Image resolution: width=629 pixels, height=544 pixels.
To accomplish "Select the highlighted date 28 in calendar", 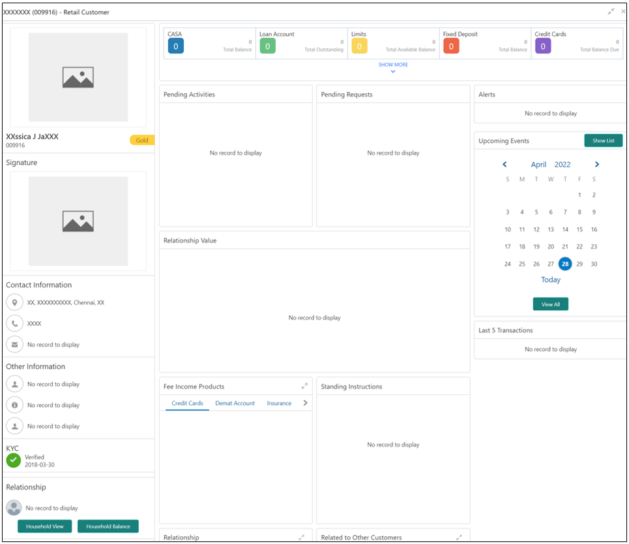I will (x=565, y=264).
